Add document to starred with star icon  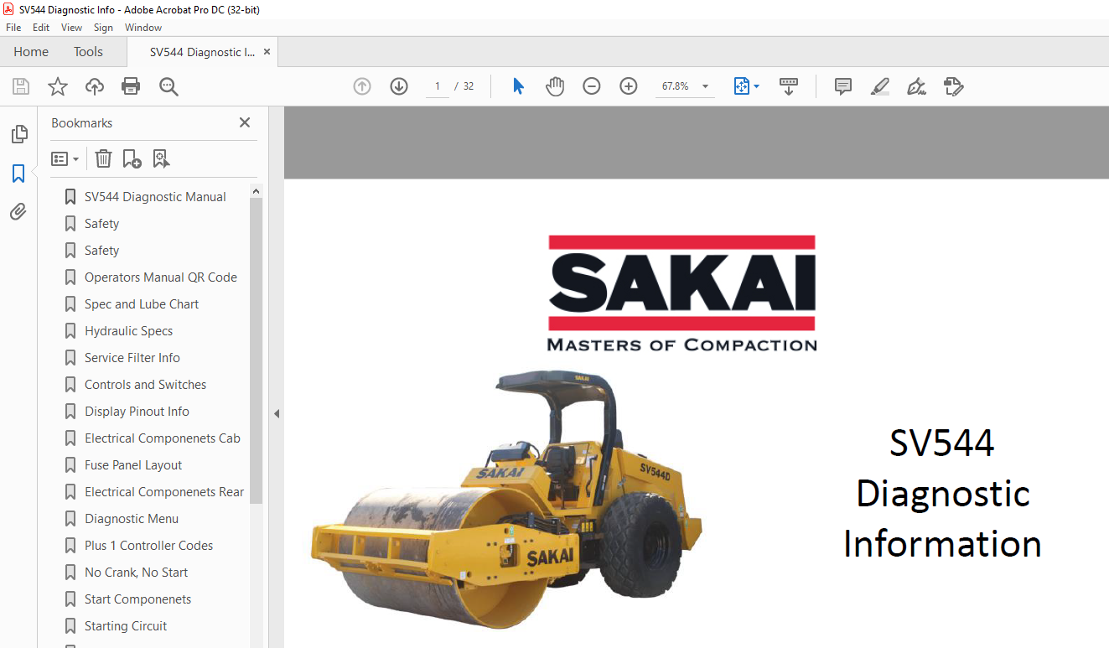[x=58, y=86]
